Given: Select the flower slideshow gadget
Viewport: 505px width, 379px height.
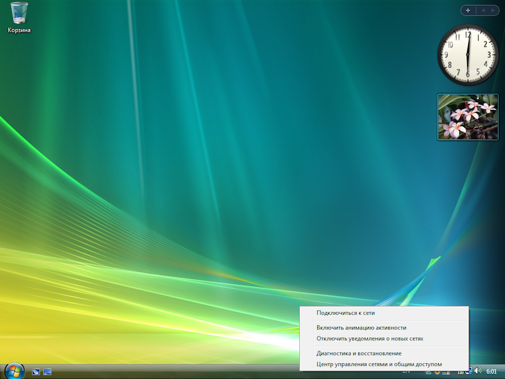Looking at the screenshot, I should (x=468, y=117).
